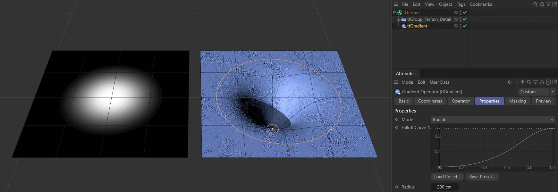The image size is (558, 192).
Task: Click the layer tag icon for tfGroup_Terrain_Detail
Action: [456, 19]
